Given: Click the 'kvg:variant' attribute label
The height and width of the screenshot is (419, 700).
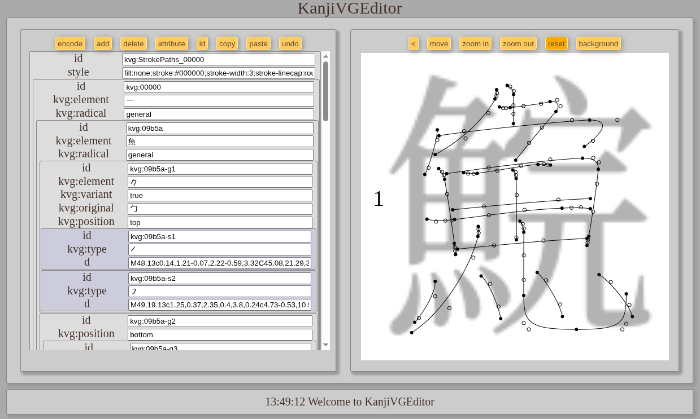Looking at the screenshot, I should coord(86,194).
